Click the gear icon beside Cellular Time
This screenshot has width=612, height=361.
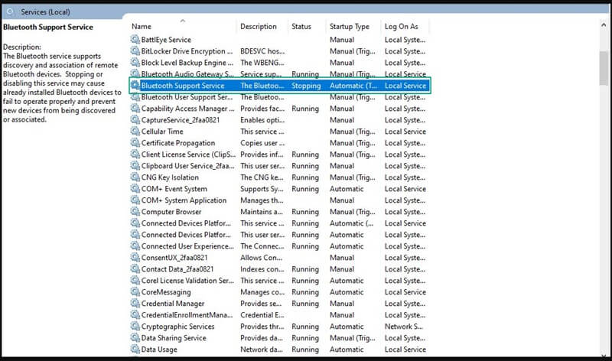135,132
